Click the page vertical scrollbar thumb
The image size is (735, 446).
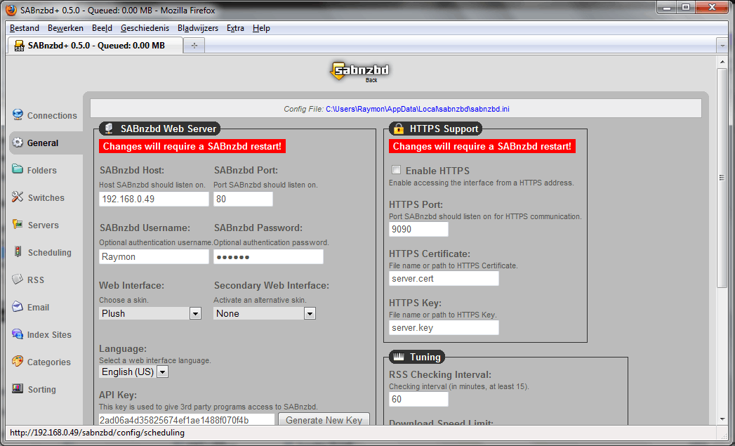[x=722, y=178]
